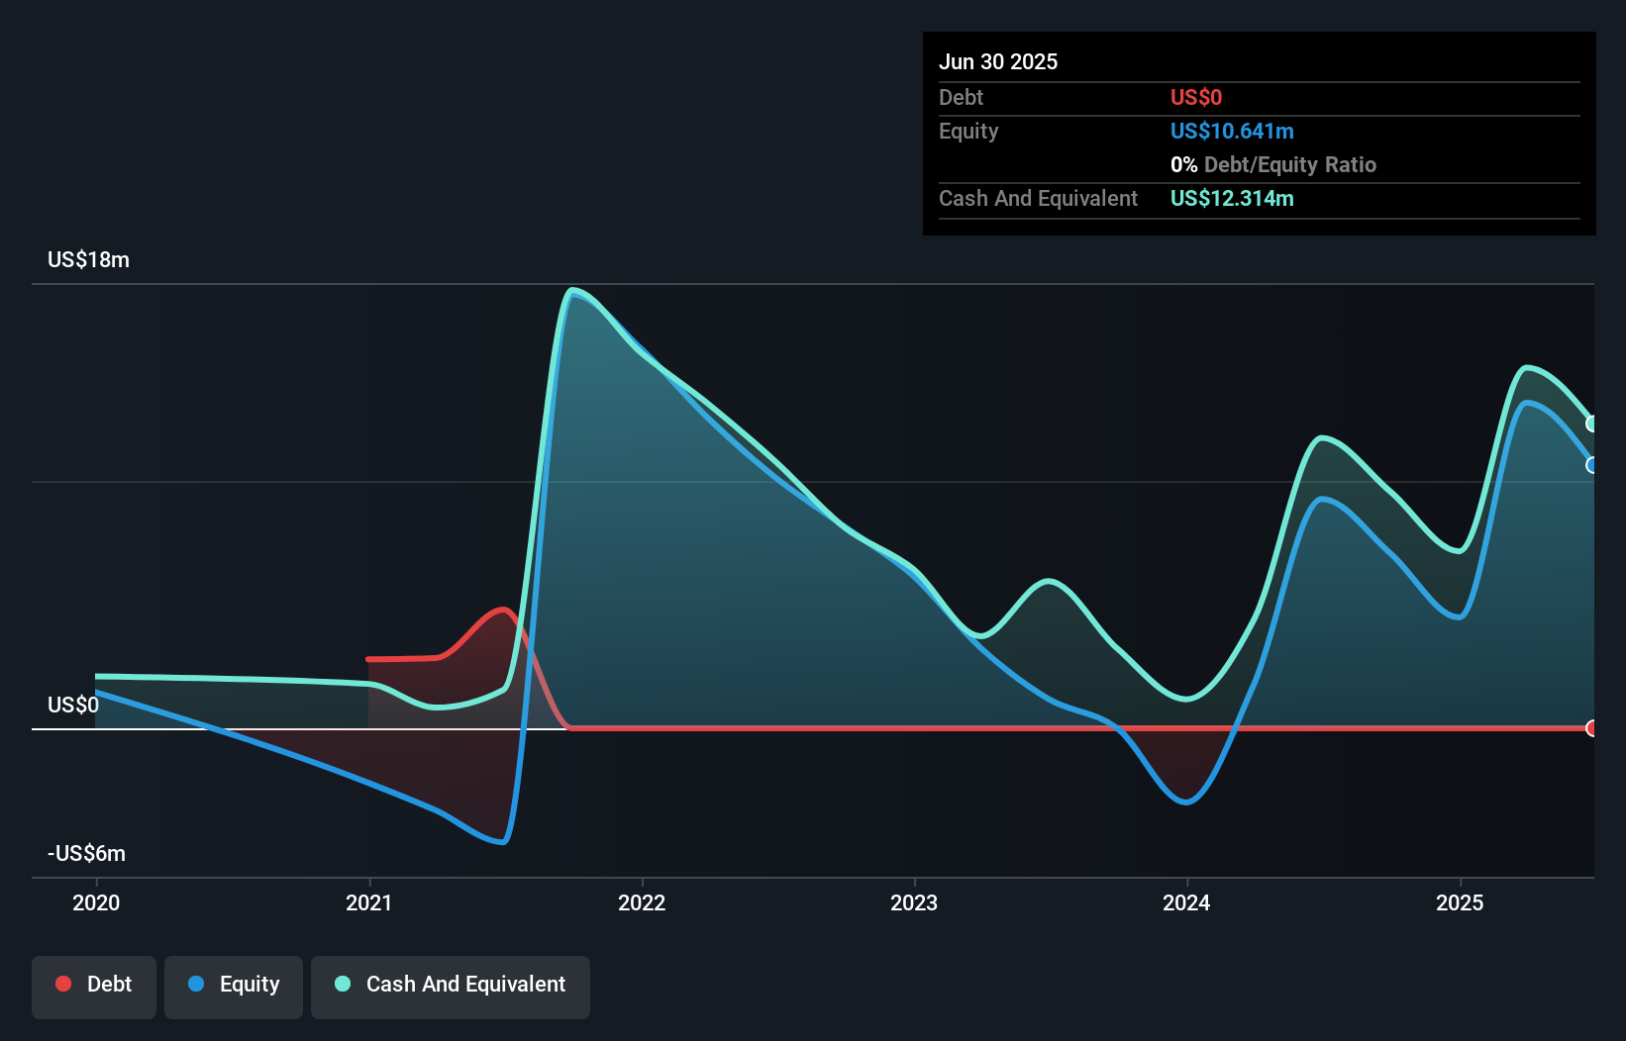Click the -US$6m y-axis label
This screenshot has width=1626, height=1041.
click(x=87, y=853)
